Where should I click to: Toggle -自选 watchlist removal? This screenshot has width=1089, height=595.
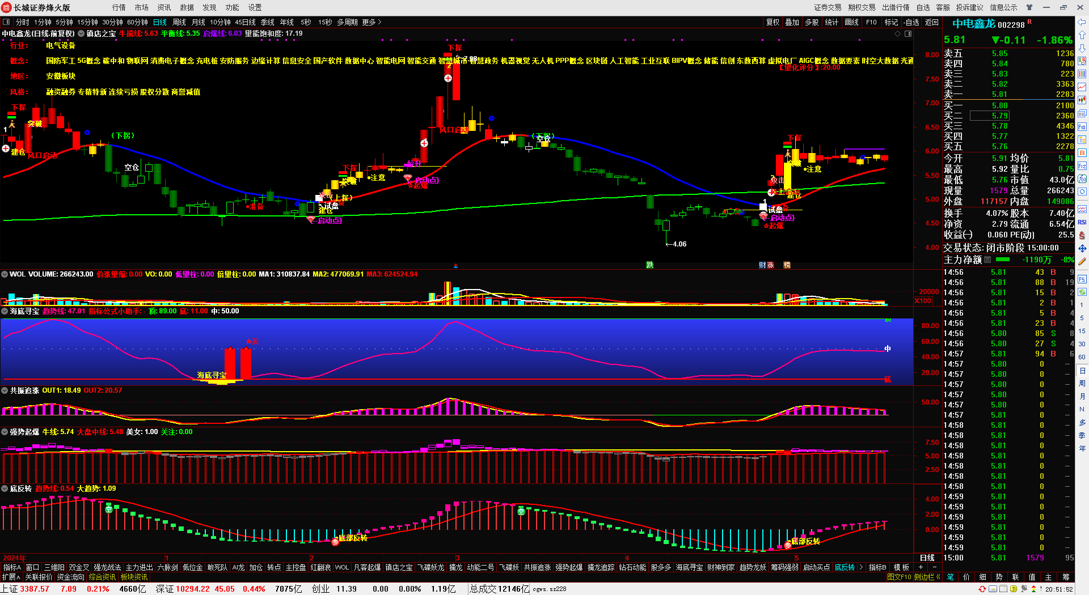coord(911,22)
